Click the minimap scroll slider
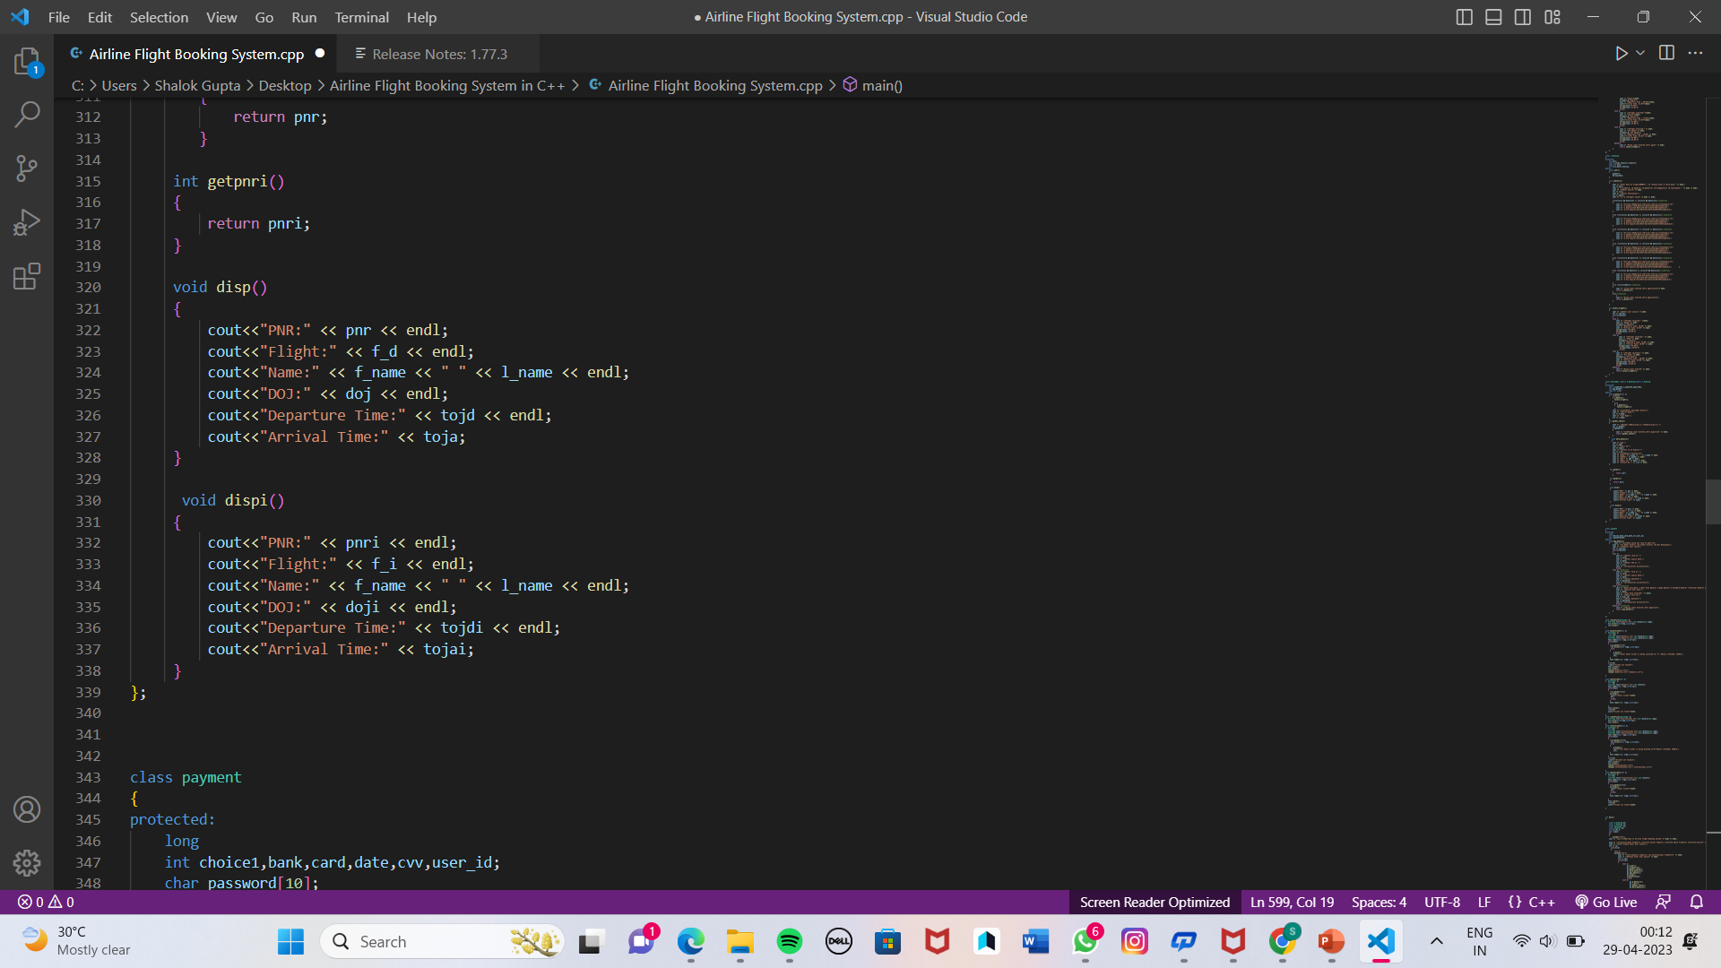Image resolution: width=1721 pixels, height=968 pixels. pyautogui.click(x=1712, y=502)
